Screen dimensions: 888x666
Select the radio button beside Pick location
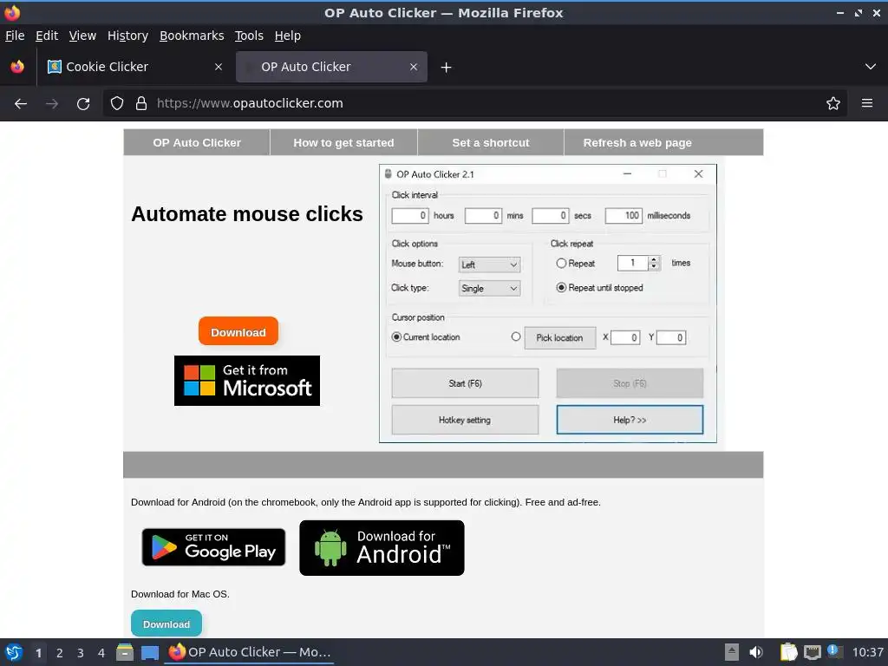(515, 337)
